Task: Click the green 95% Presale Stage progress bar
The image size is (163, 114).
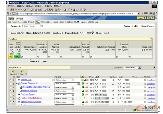Action: [x=17, y=57]
